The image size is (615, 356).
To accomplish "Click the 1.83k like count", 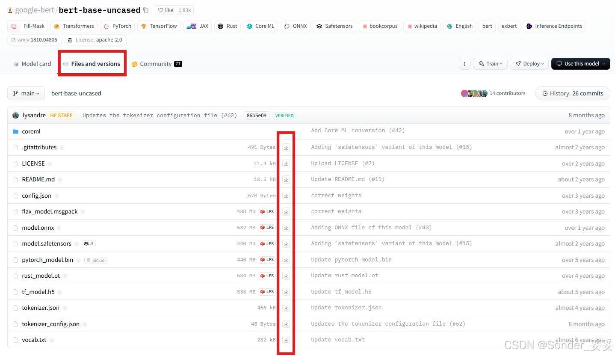I will (185, 10).
